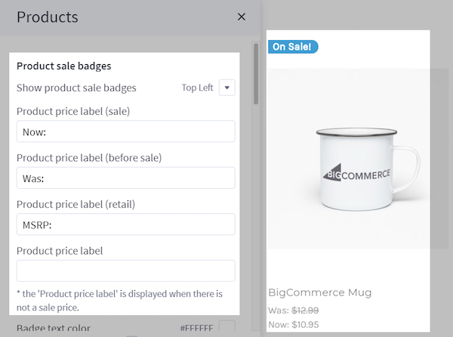Viewport: 453px width, 337px height.
Task: Open the Badge text color swatch
Action: 226,328
